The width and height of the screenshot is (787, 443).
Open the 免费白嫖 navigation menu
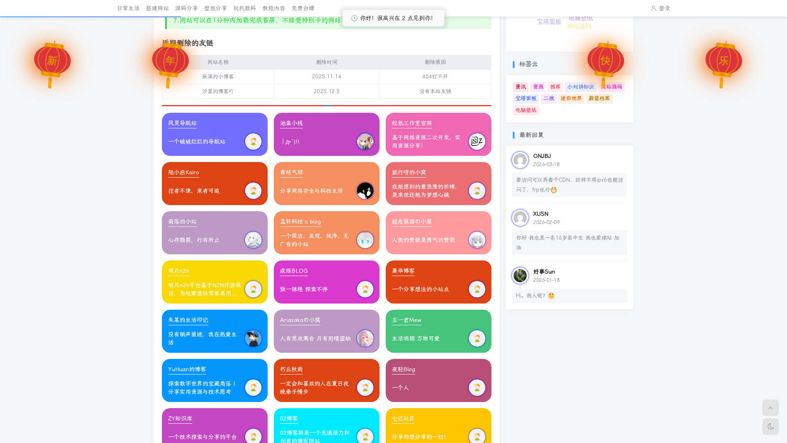(303, 8)
